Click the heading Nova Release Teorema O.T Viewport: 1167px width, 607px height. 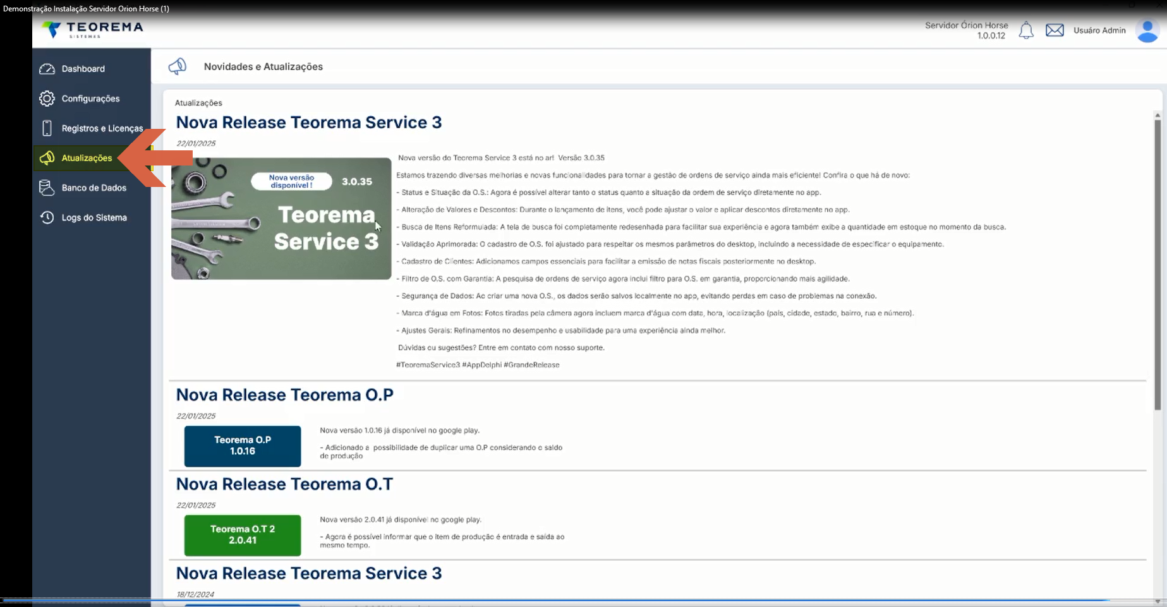click(x=284, y=484)
